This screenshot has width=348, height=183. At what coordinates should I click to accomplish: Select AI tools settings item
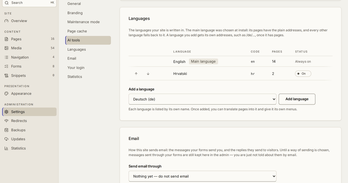tap(88, 40)
